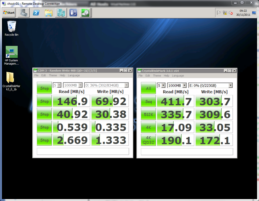The height and width of the screenshot is (201, 259).
Task: Click the 172.1 4K QD32 write result
Action: point(214,140)
